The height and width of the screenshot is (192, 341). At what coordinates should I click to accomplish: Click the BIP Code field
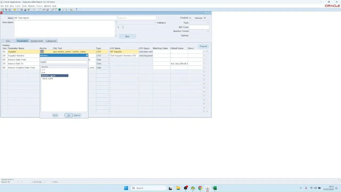(x=199, y=27)
